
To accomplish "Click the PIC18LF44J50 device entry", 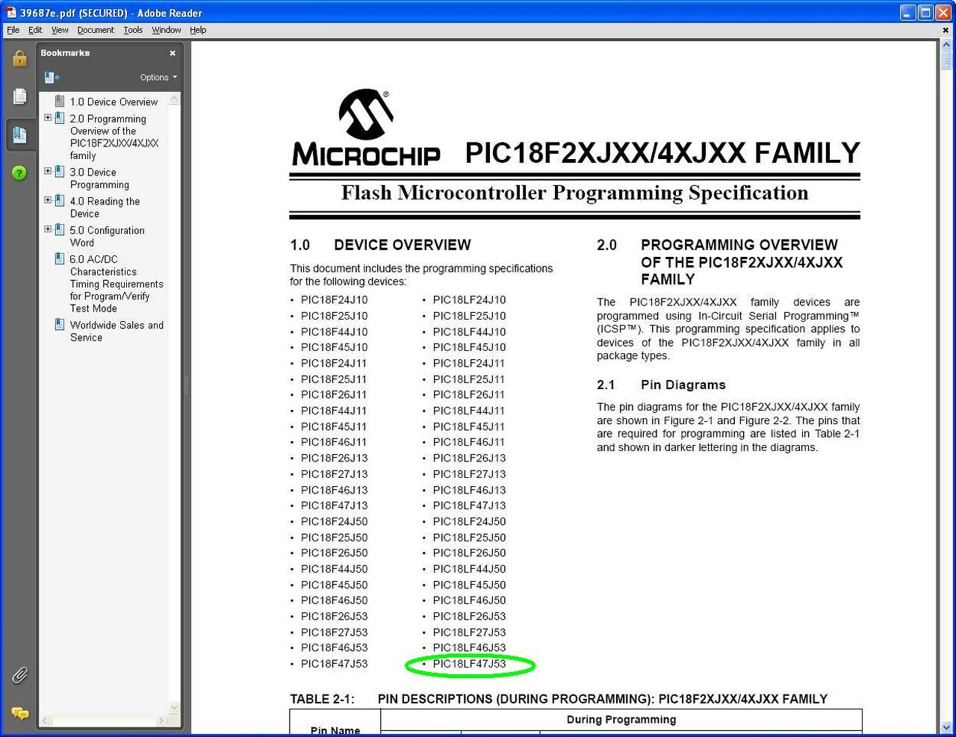I will (469, 569).
